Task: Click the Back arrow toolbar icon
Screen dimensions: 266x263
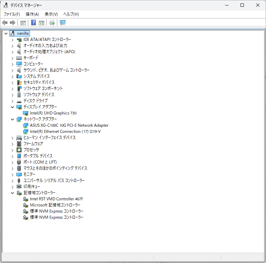Action: coord(5,23)
